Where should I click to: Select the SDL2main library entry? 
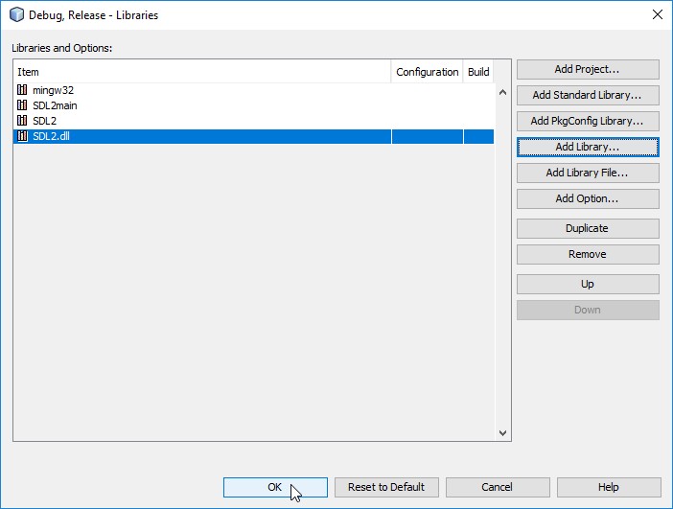click(x=254, y=105)
